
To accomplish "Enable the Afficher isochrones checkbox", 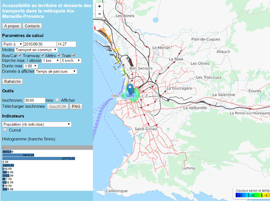I will [x=57, y=100].
